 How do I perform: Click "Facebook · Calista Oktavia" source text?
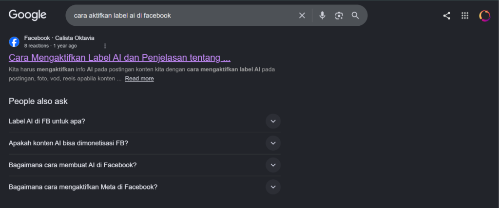(x=59, y=38)
